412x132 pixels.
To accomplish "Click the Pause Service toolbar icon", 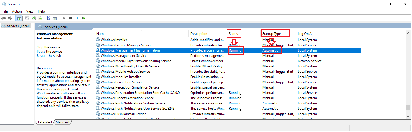I will tap(77, 18).
